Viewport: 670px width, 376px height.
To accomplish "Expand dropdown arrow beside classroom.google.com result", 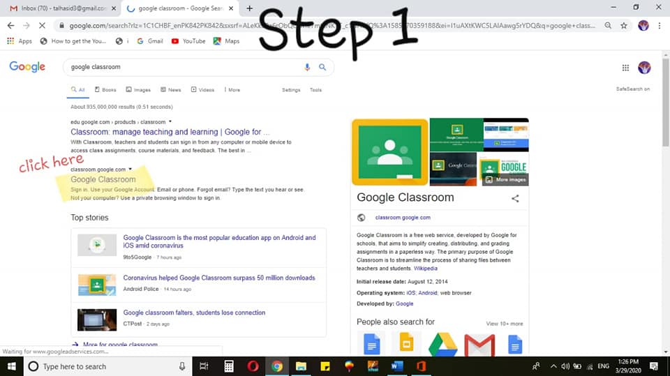I will pyautogui.click(x=131, y=170).
